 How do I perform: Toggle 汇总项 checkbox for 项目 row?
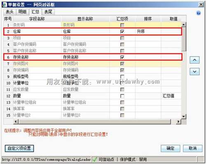[x=122, y=38]
